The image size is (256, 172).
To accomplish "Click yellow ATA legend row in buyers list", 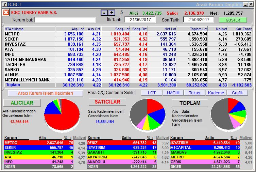I will tap(39, 157).
